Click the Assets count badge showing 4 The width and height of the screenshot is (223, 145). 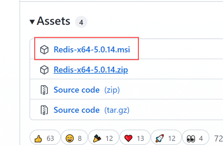tap(81, 22)
